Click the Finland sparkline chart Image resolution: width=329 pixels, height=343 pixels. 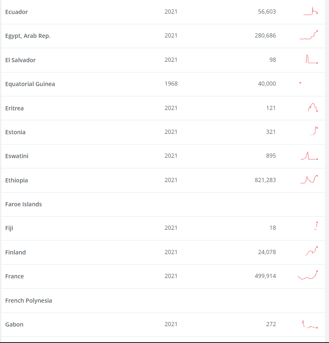click(311, 251)
